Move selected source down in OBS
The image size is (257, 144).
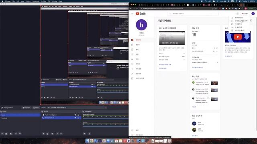coord(61,134)
